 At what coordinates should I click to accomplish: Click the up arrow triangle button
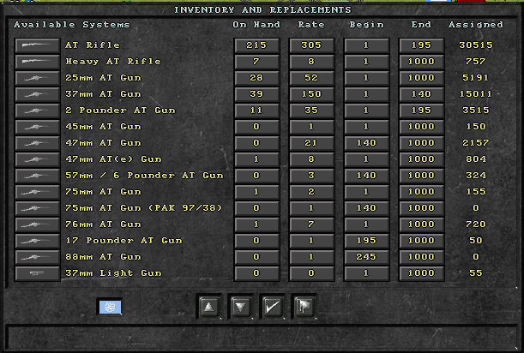(209, 306)
